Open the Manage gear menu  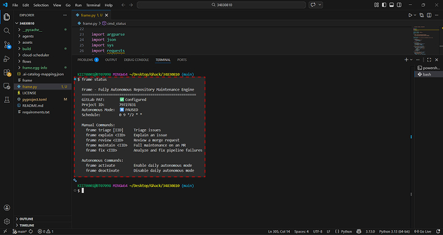point(7,222)
